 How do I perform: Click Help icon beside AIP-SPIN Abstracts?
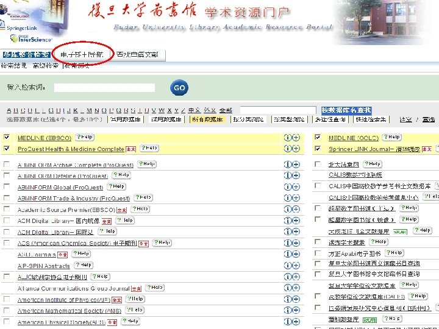pyautogui.click(x=84, y=264)
